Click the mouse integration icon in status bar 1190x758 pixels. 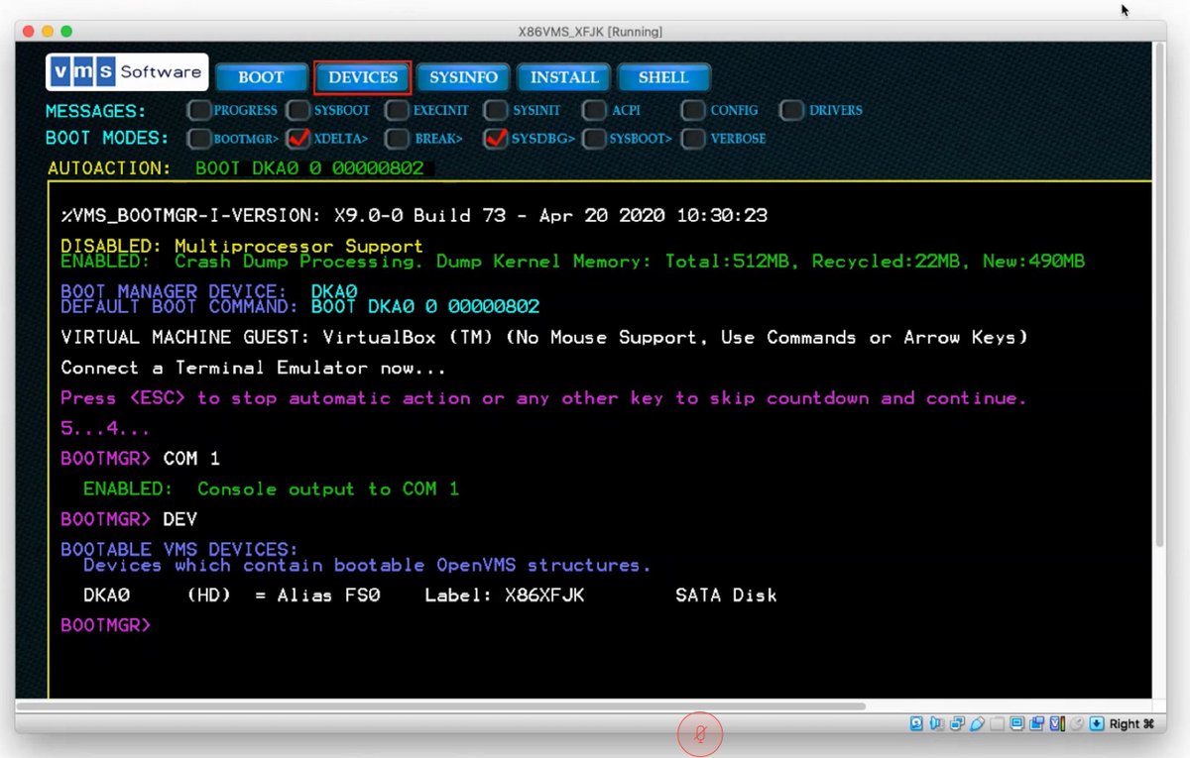tap(1076, 724)
